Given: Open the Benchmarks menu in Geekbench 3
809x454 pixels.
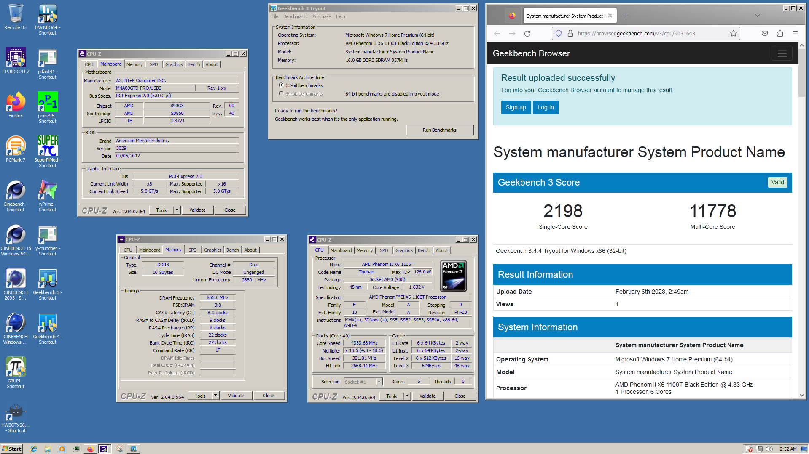Looking at the screenshot, I should (x=295, y=16).
